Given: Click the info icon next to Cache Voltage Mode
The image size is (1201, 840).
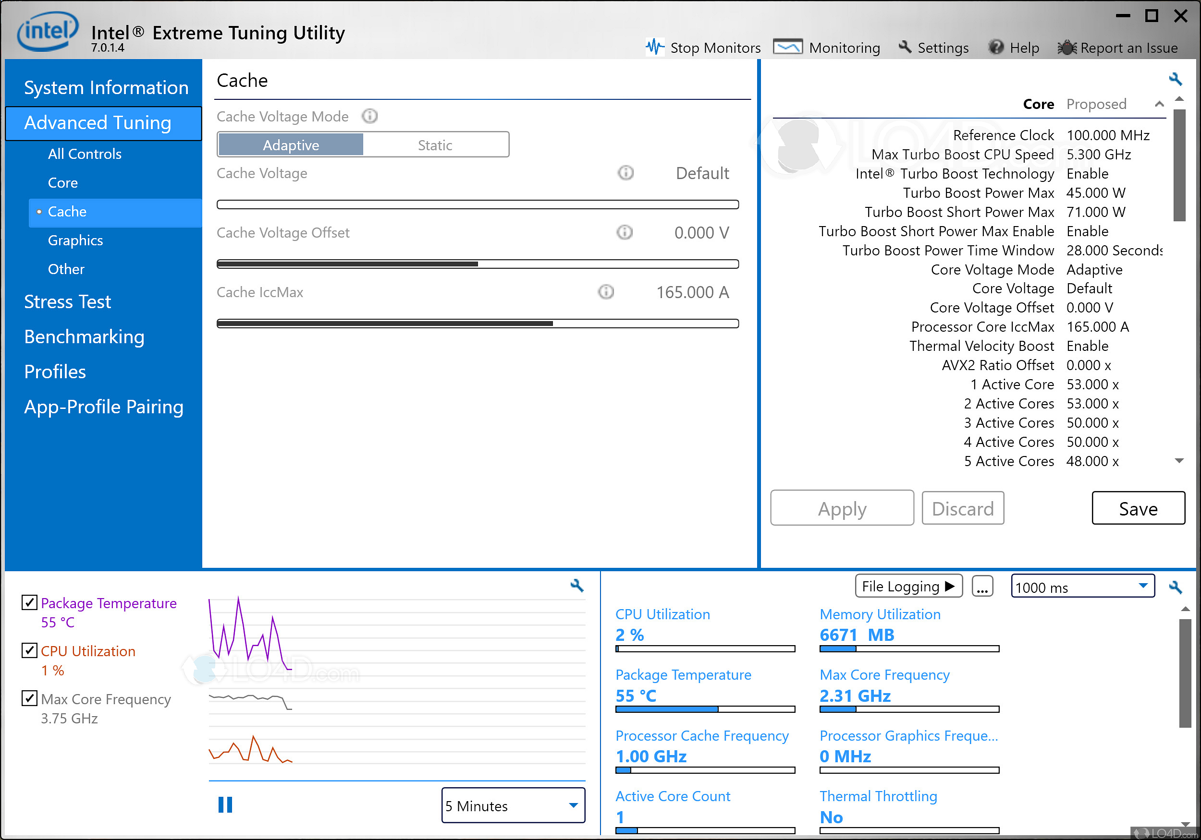Looking at the screenshot, I should click(x=370, y=116).
